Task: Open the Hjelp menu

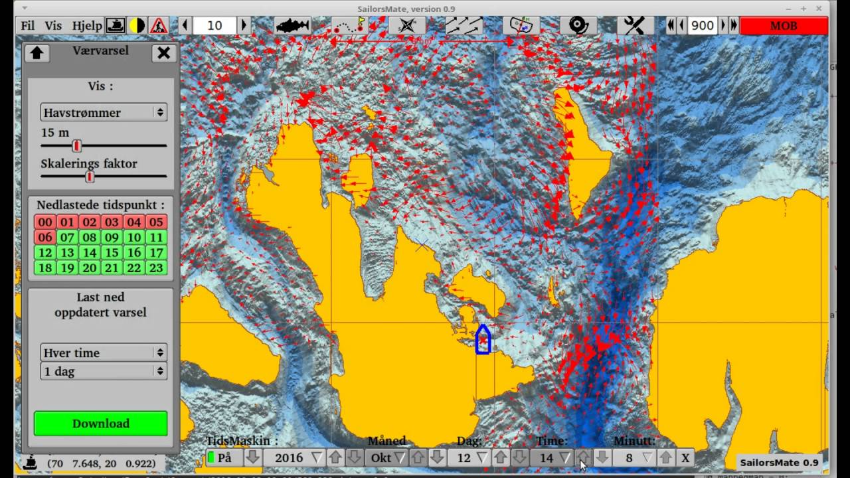Action: coord(87,26)
